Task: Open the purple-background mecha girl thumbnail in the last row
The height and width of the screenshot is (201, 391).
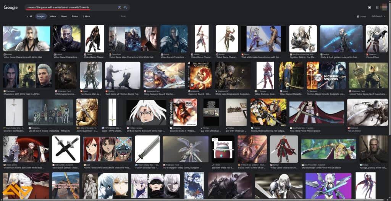Action: 328,186
